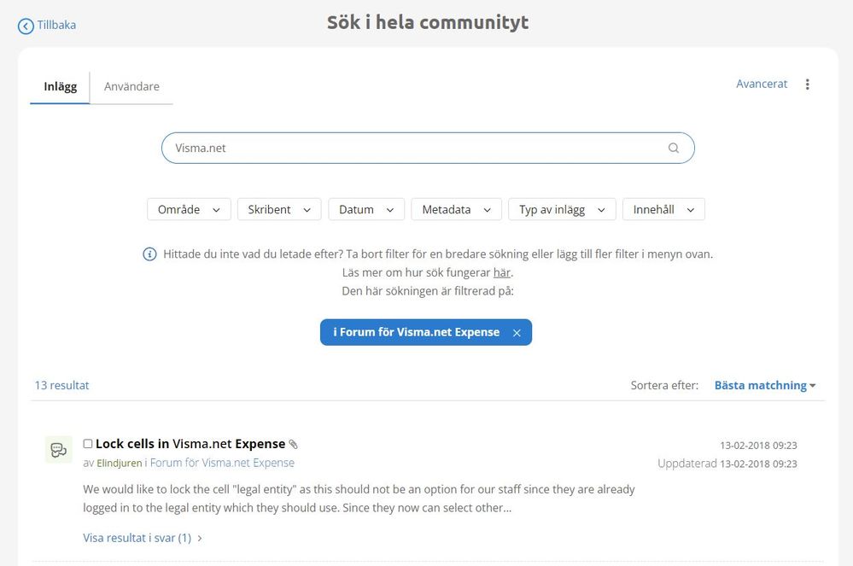Open the Lock cells in Visma.net Expense post

point(190,444)
